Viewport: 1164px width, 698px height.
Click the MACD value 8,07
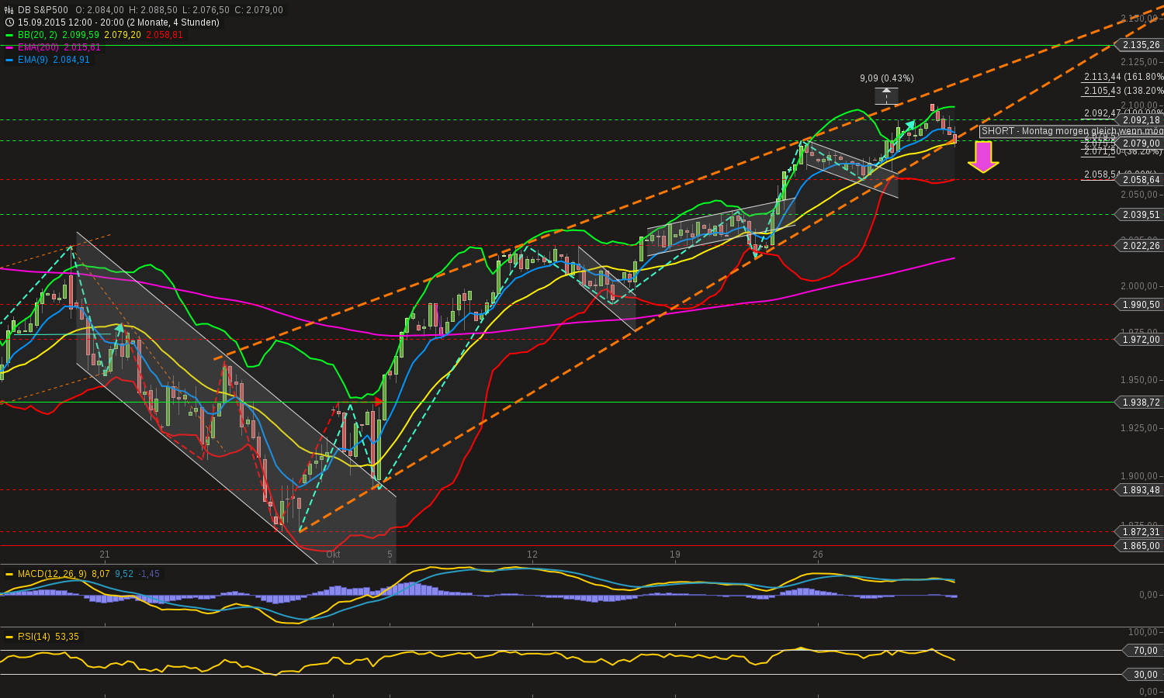click(x=100, y=574)
